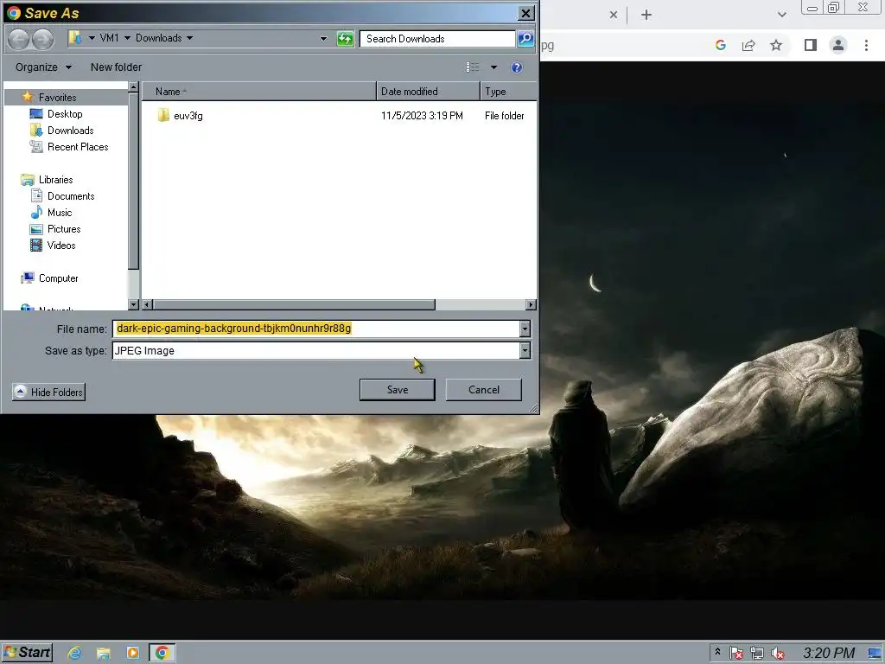Click the File name text field
This screenshot has height=664, width=885.
pyautogui.click(x=316, y=329)
